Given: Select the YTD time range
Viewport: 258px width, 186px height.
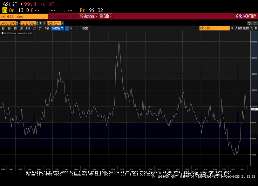Looking at the screenshot, I should click(x=28, y=28).
